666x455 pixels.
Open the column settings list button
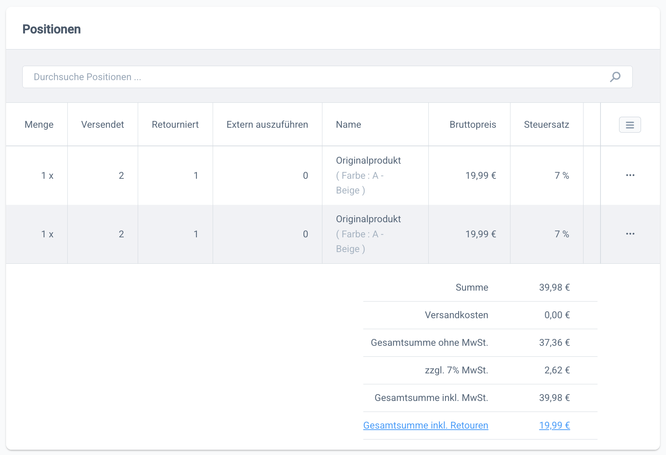(x=630, y=125)
